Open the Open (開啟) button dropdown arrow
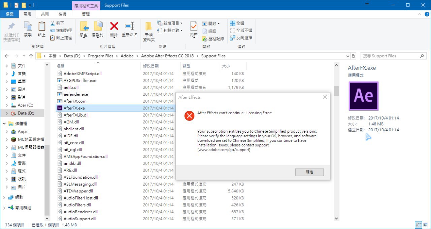This screenshot has height=229, width=431. (x=219, y=24)
